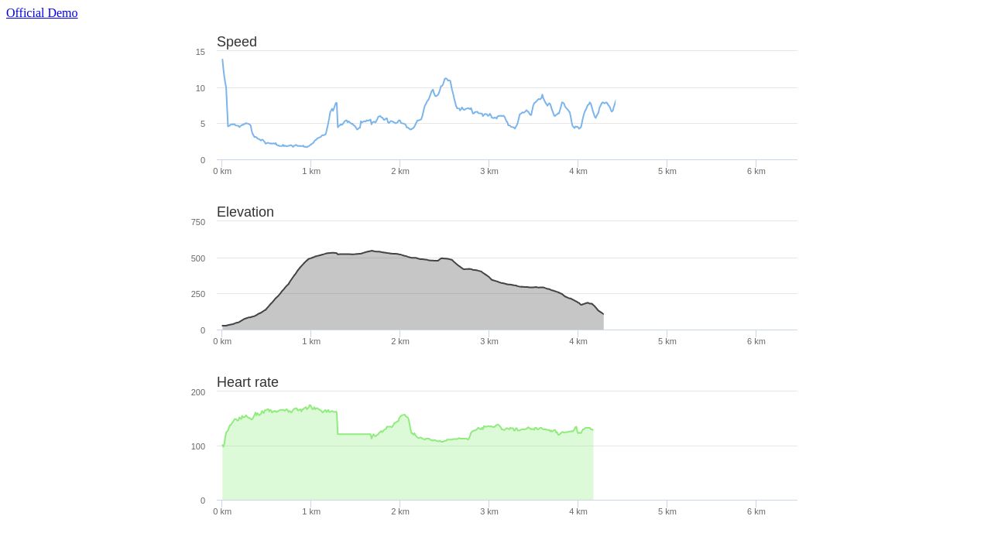
Task: Click the 6 km label on the Speed chart
Action: point(756,171)
